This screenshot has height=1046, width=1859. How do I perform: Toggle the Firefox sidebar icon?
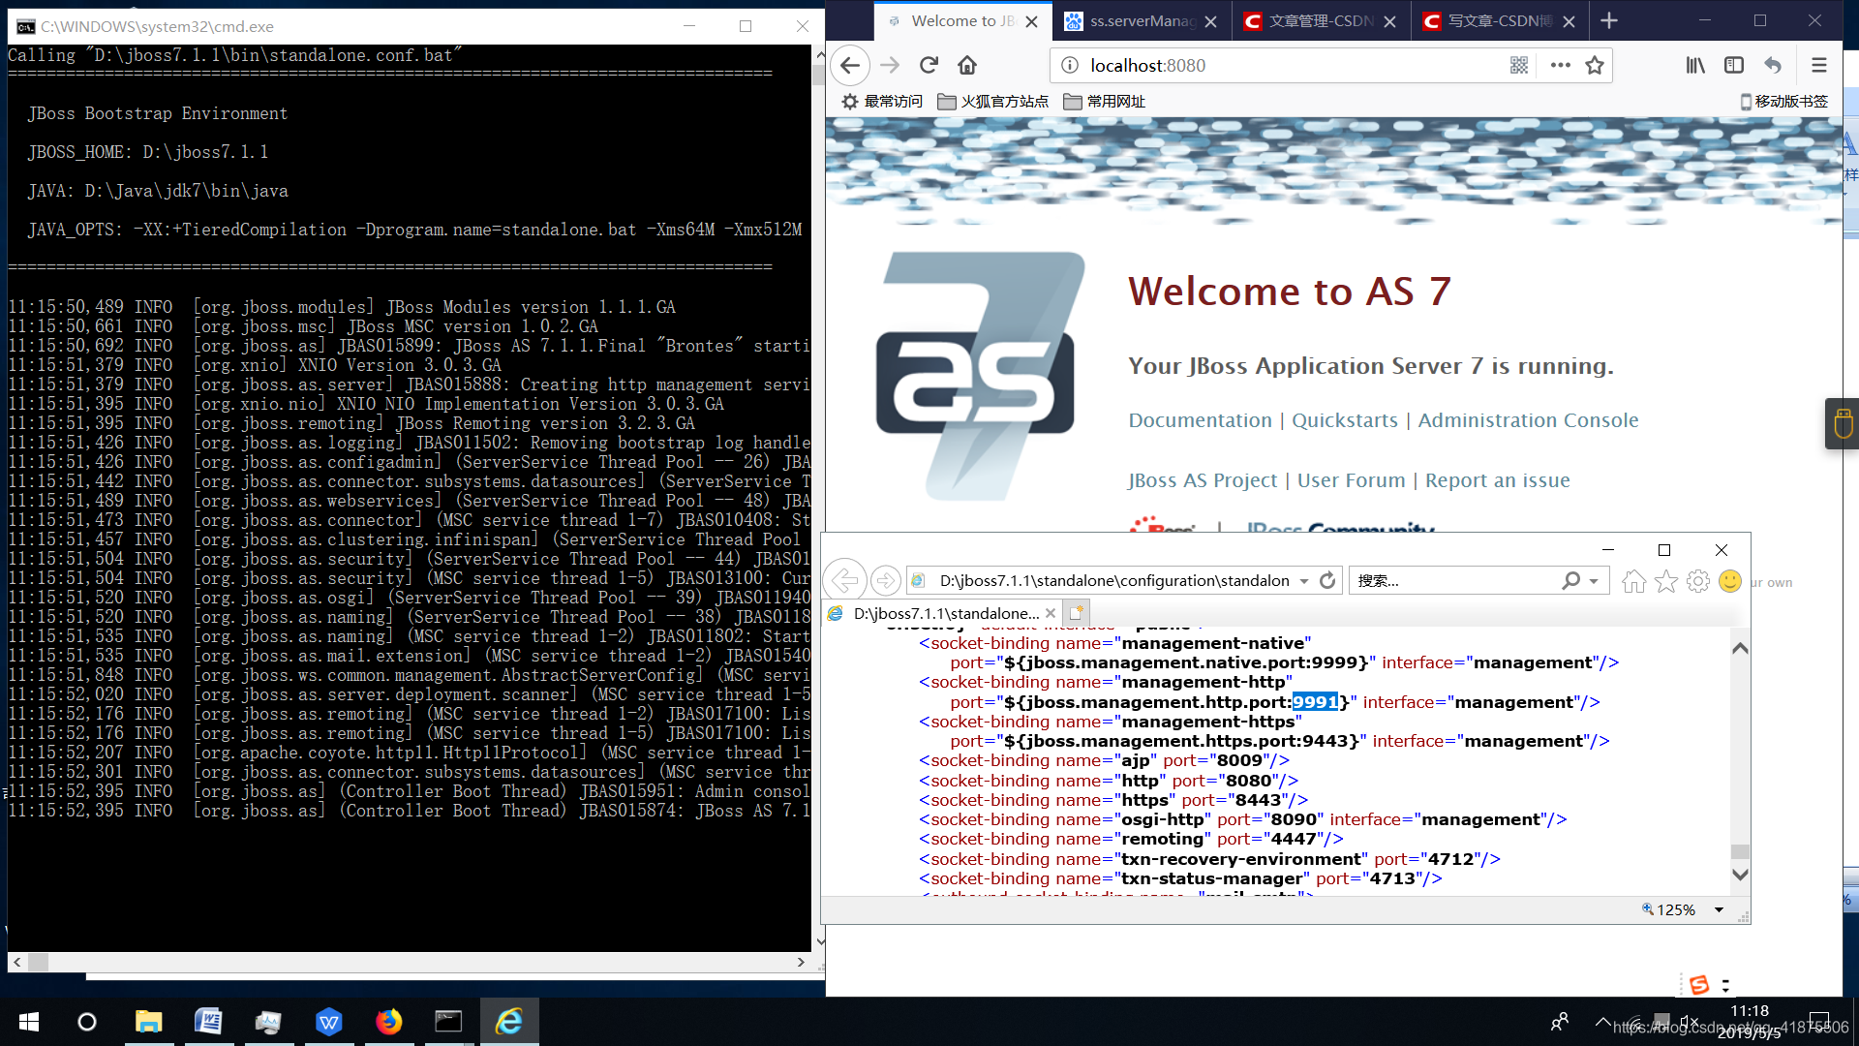coord(1734,65)
